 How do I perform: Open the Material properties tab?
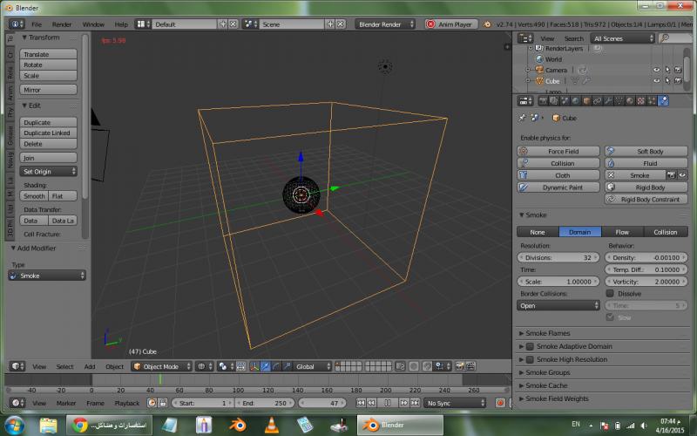(630, 101)
